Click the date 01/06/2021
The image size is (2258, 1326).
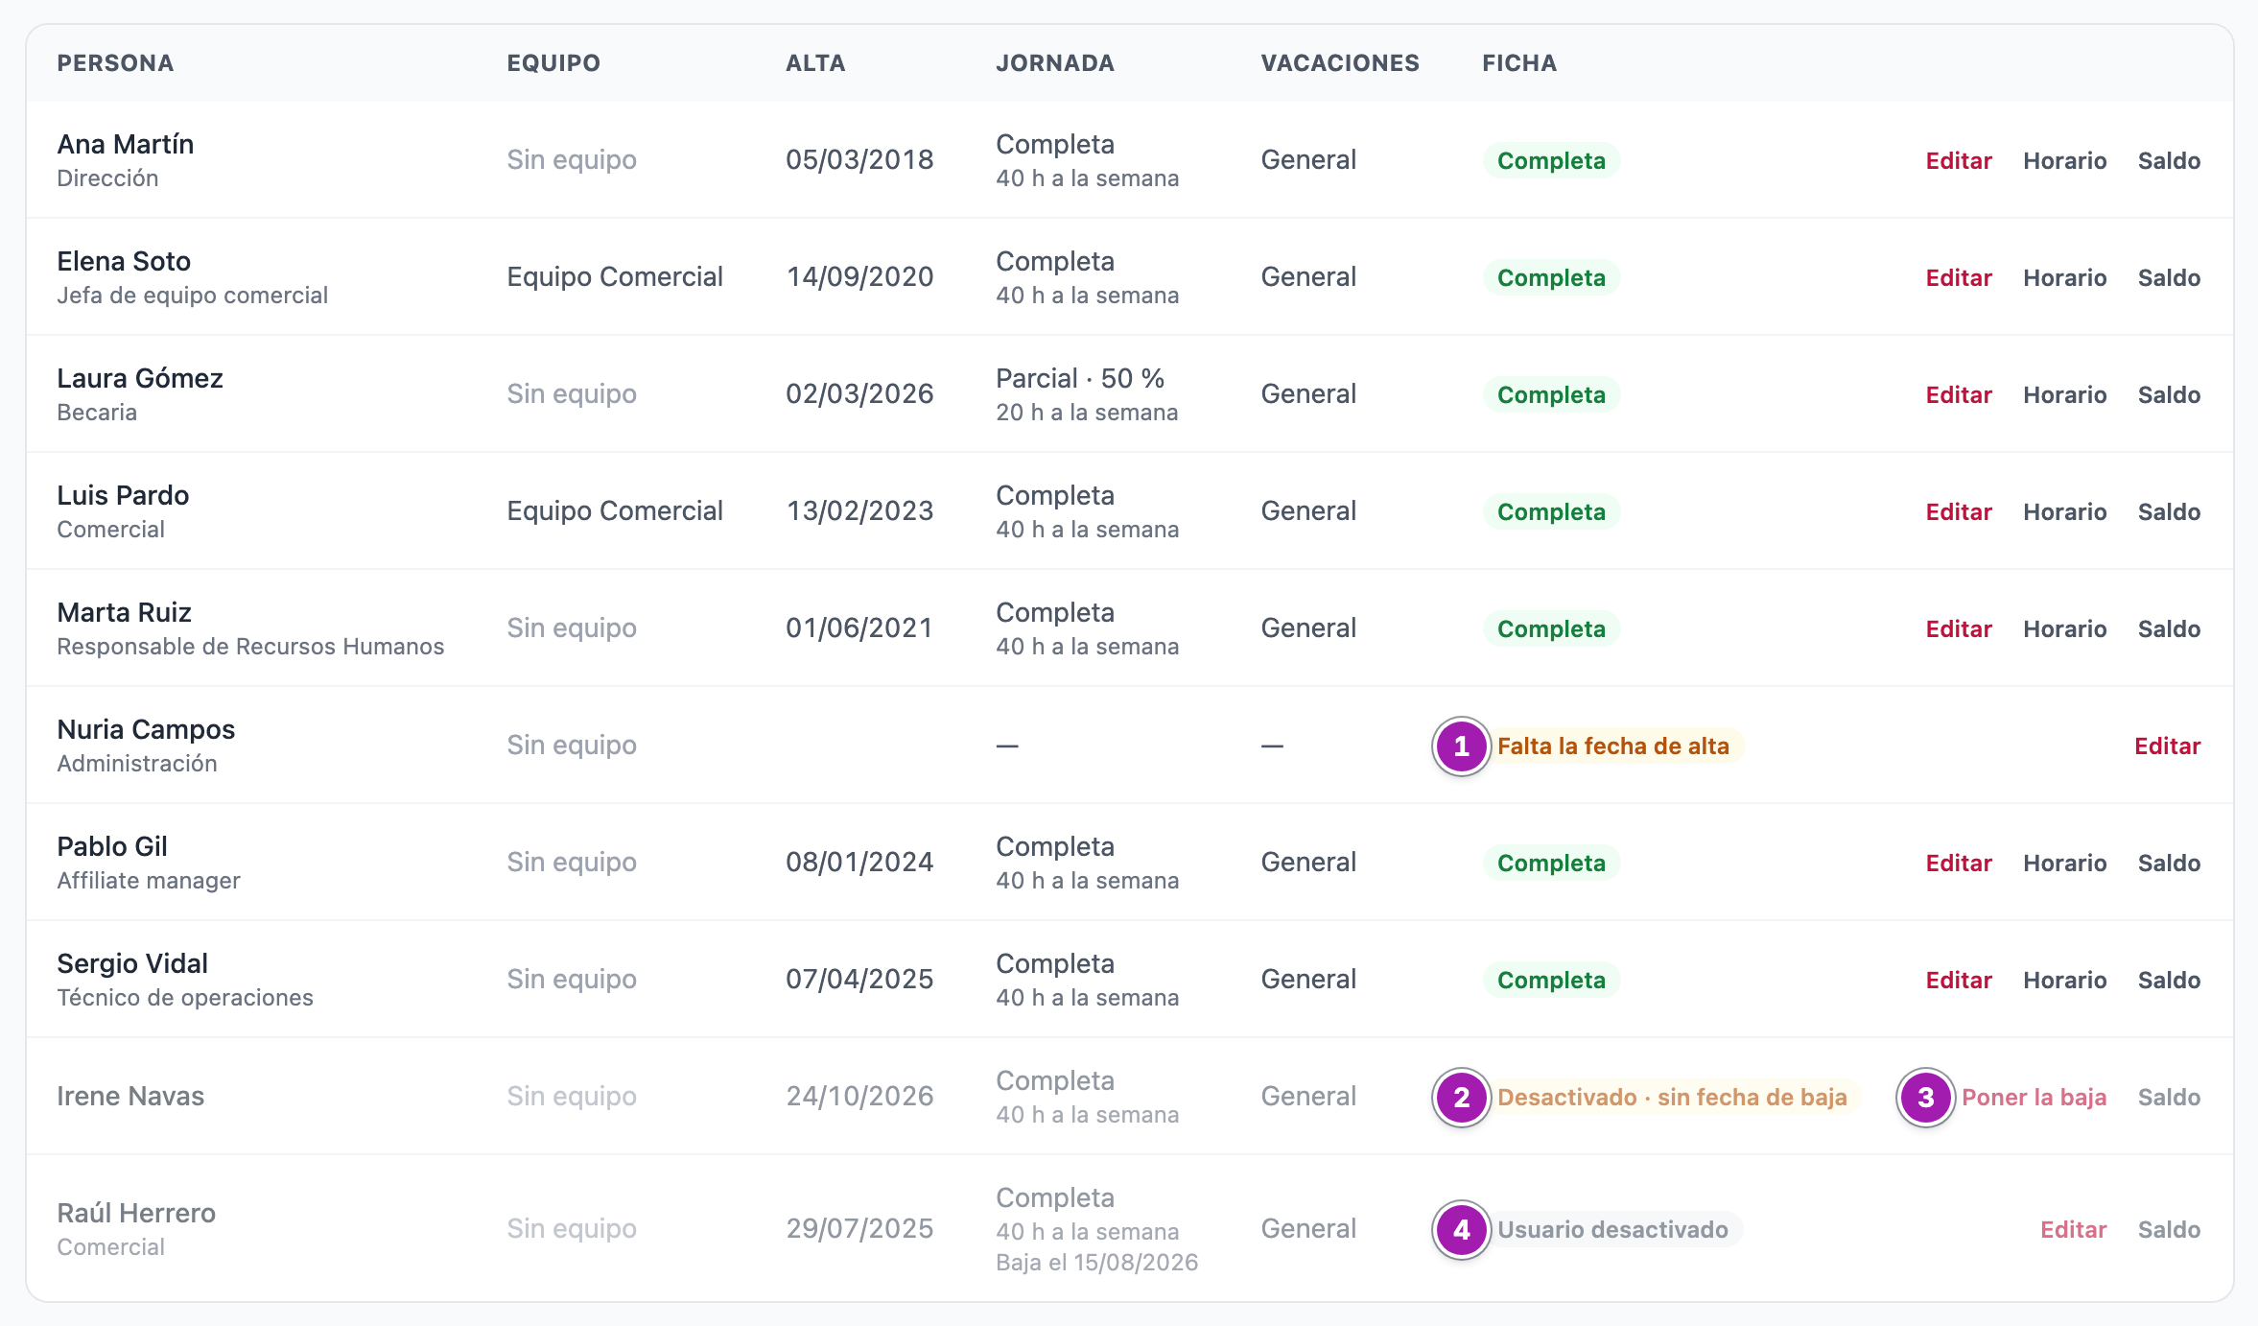pyautogui.click(x=859, y=627)
